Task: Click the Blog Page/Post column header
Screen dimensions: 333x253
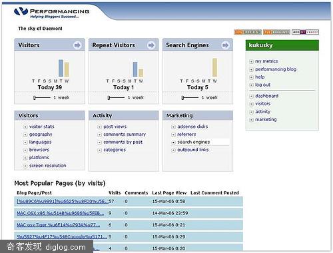Action: [x=34, y=193]
